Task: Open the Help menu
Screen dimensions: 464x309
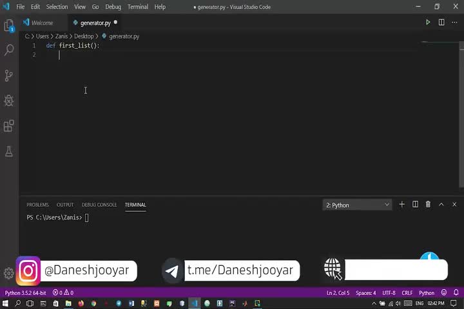Action: pos(160,7)
